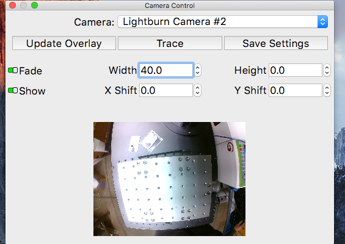Increase Width with stepper up arrow

(198, 68)
